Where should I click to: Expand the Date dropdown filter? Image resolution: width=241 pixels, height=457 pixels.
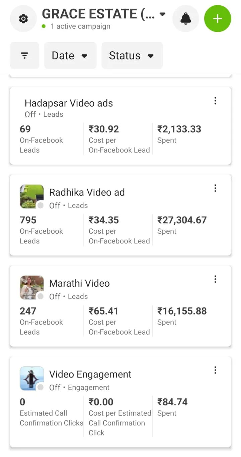point(70,56)
